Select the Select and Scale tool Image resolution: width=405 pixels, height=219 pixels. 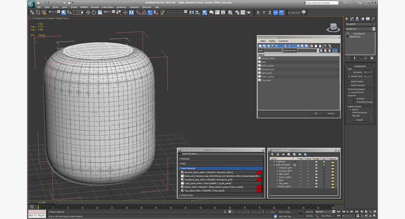(100, 12)
